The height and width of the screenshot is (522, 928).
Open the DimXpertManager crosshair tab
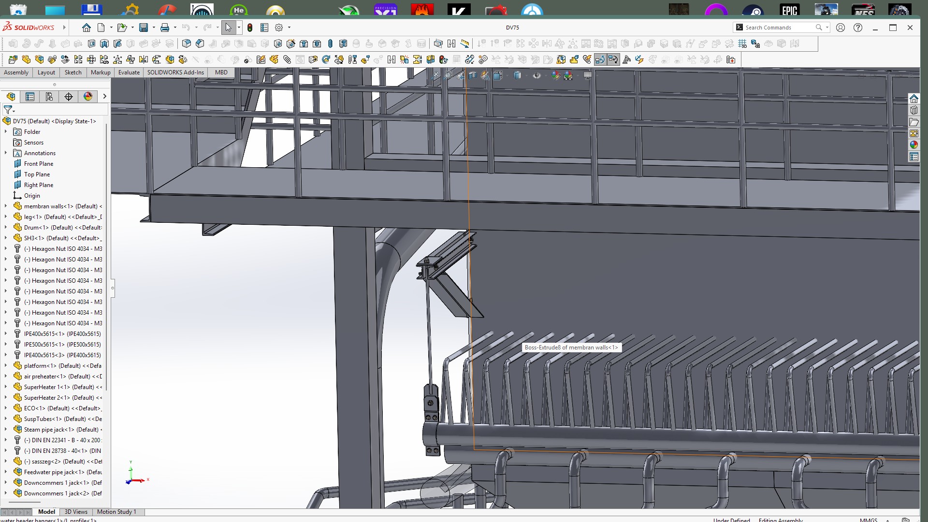69,97
